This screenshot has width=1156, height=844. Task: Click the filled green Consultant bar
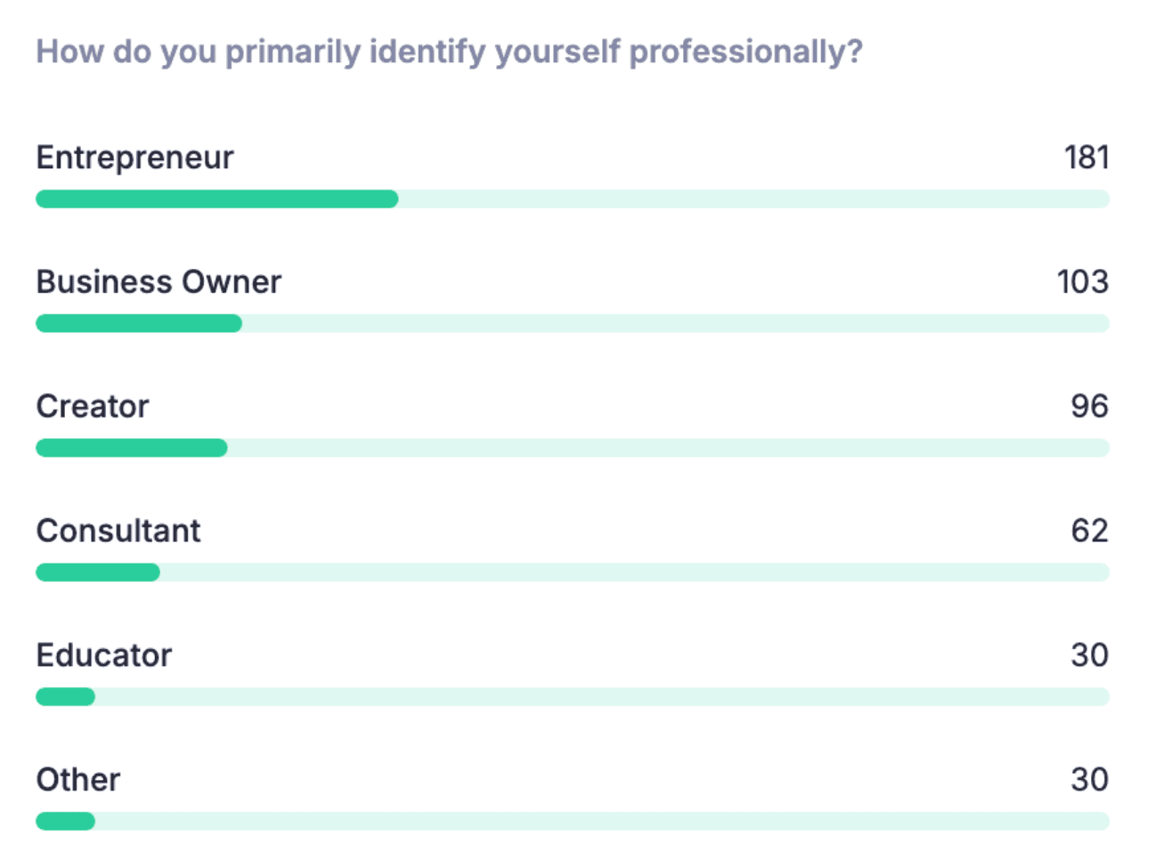tap(98, 572)
